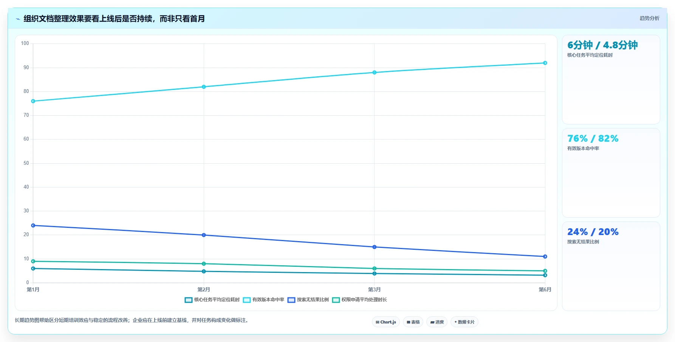The width and height of the screenshot is (675, 342).
Task: Click the footer note starting 长期趋势图帮助区分
Action: coord(132,320)
